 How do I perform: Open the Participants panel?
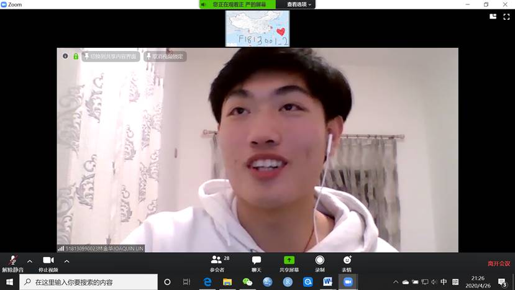[x=217, y=263]
